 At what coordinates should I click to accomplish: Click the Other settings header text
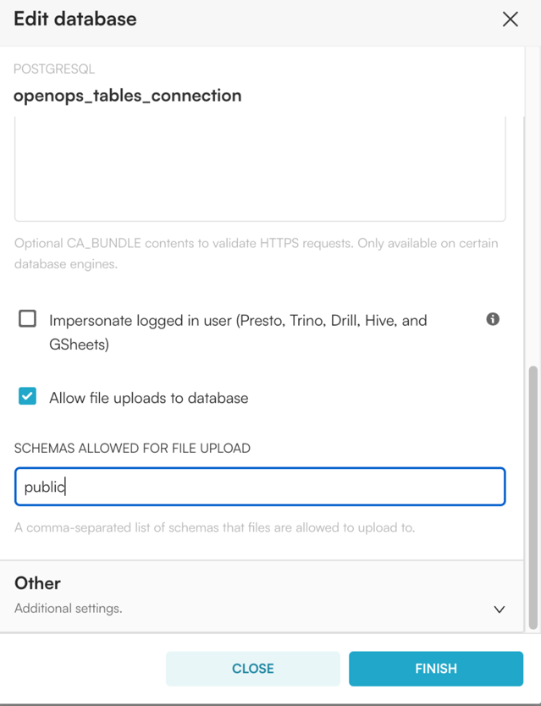pyautogui.click(x=37, y=583)
